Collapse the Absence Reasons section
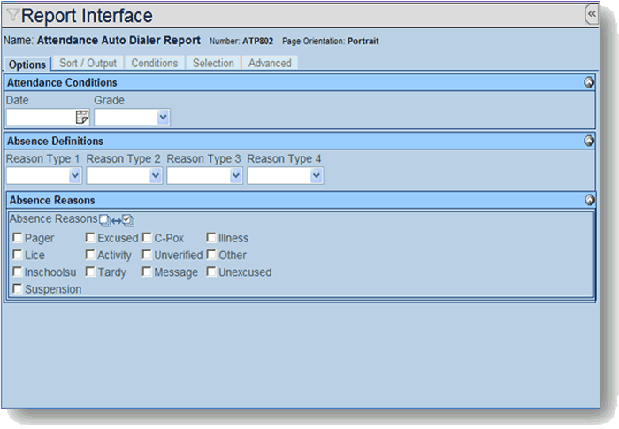 590,200
